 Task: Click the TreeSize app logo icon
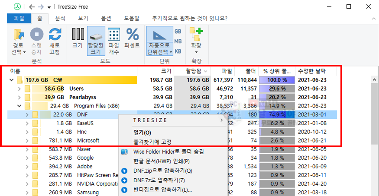[x=17, y=7]
